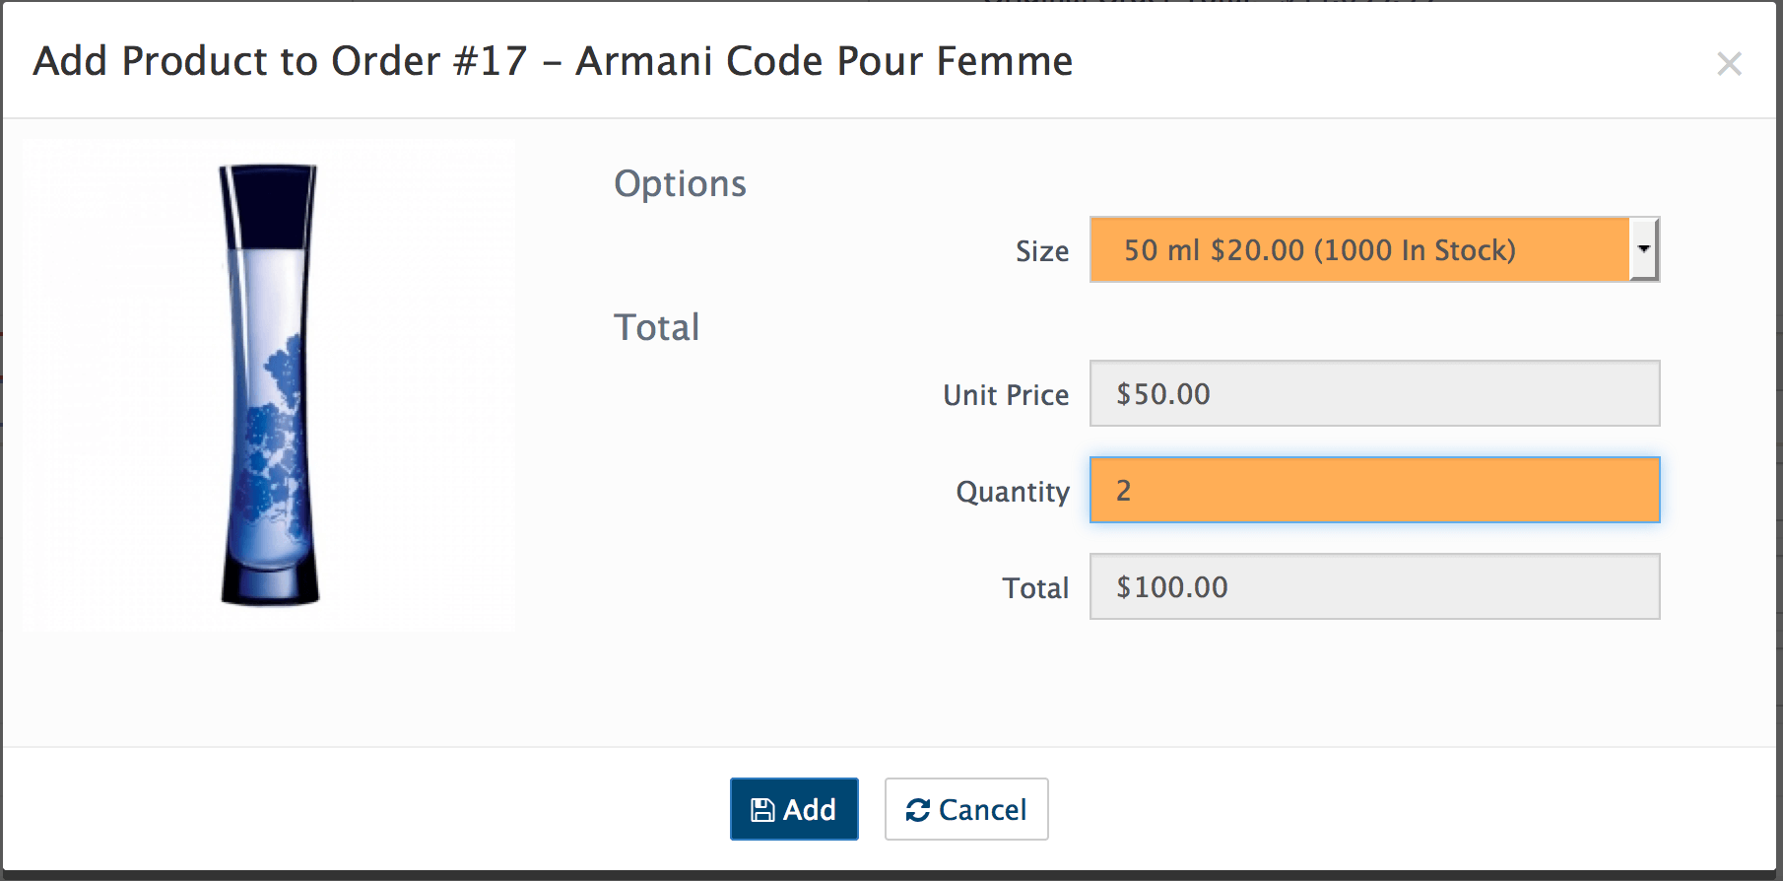Viewport: 1783px width, 881px height.
Task: Click the Cancel button
Action: click(x=966, y=809)
